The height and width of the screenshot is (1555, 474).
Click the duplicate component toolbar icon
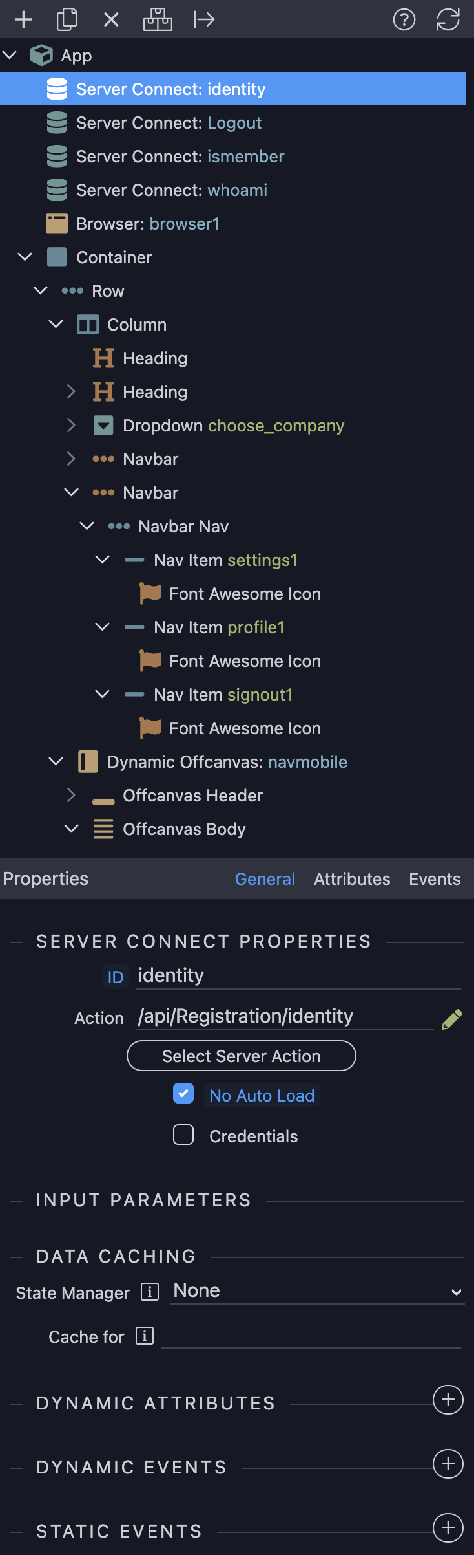pyautogui.click(x=67, y=20)
